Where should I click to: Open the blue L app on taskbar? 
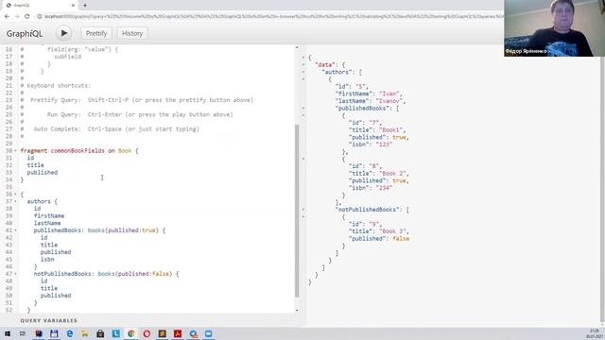click(115, 333)
